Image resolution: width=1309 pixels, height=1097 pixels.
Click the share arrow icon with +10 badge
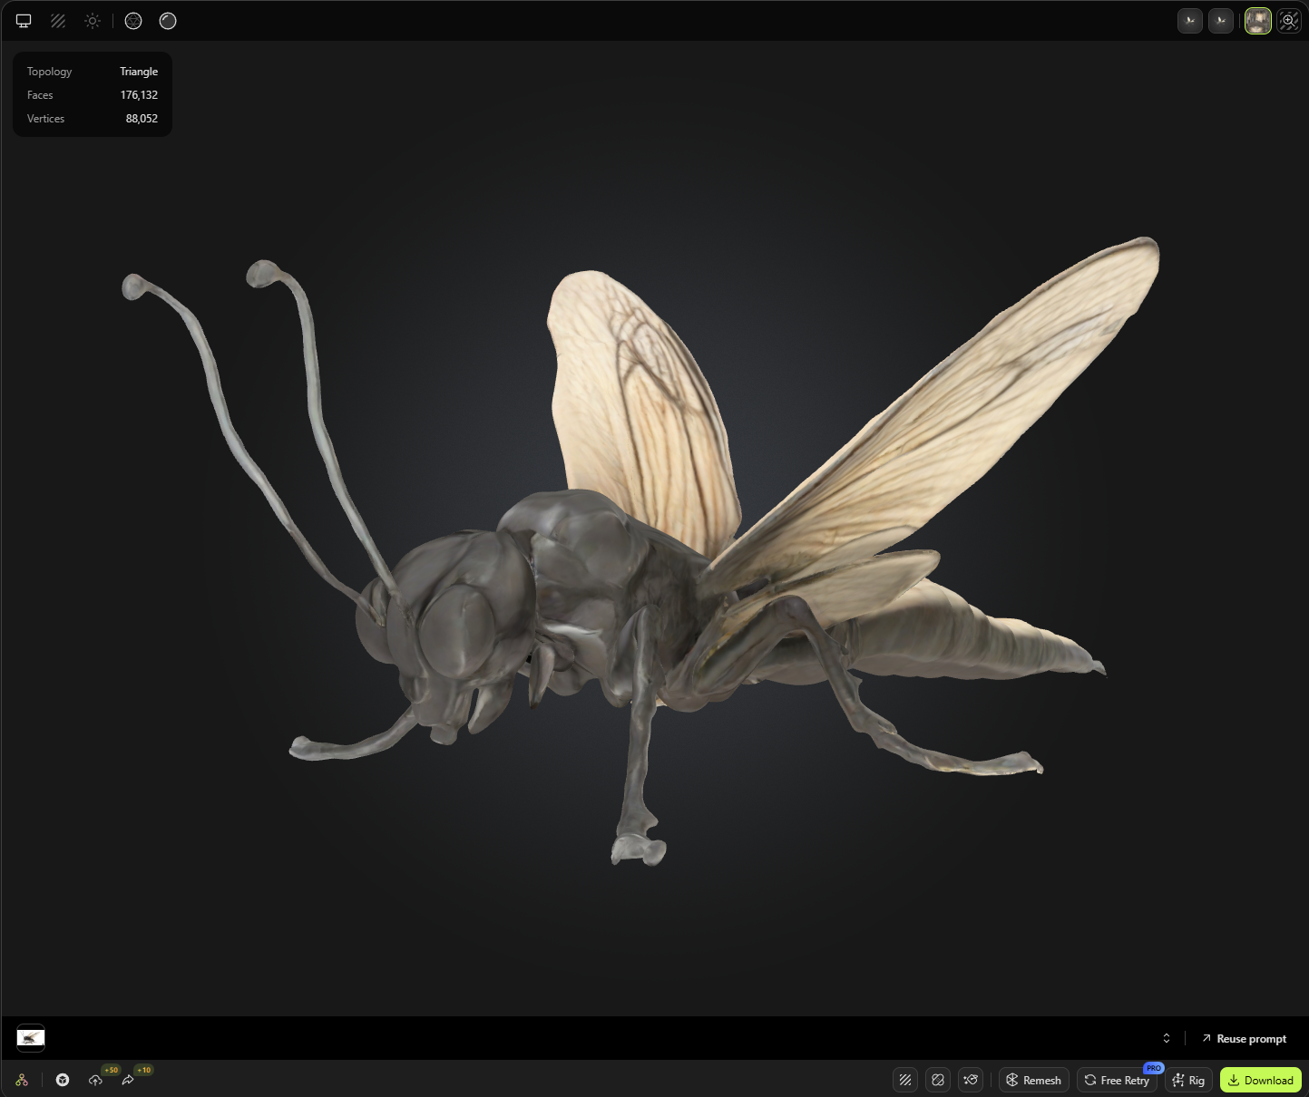click(x=128, y=1080)
